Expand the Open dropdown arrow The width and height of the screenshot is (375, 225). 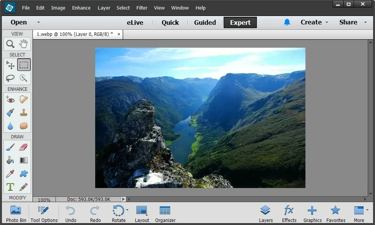(x=39, y=22)
